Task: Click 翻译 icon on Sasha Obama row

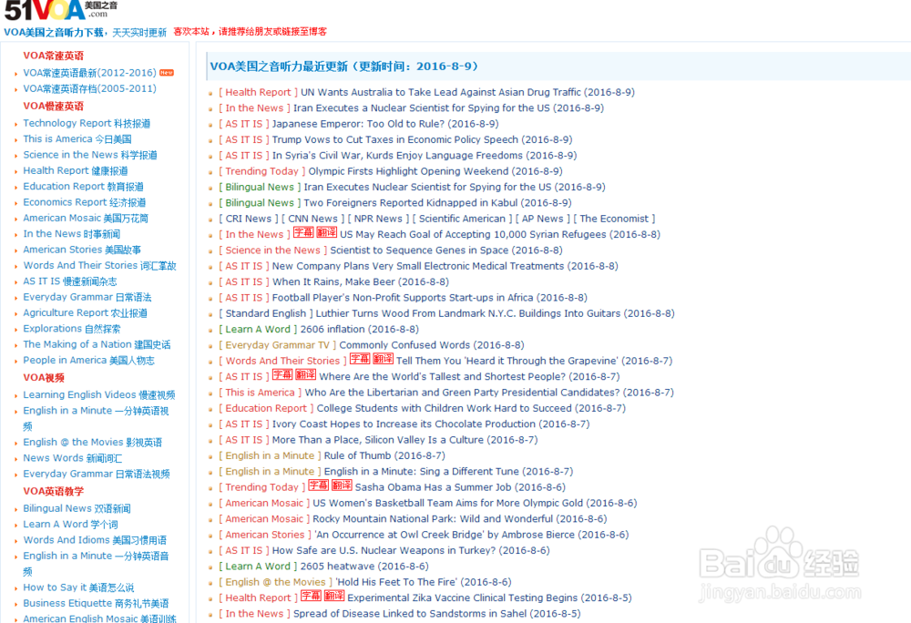Action: 343,486
